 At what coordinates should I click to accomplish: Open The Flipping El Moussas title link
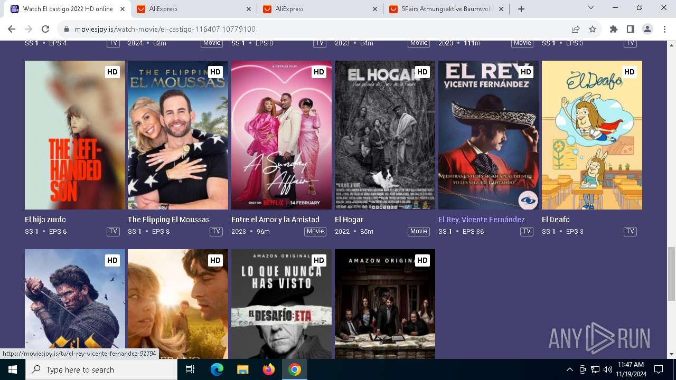168,220
